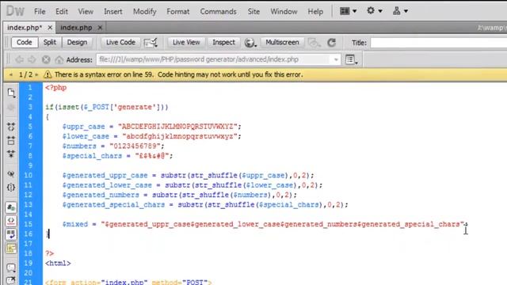This screenshot has height=285, width=507.
Task: Switch to Code view
Action: tap(25, 42)
